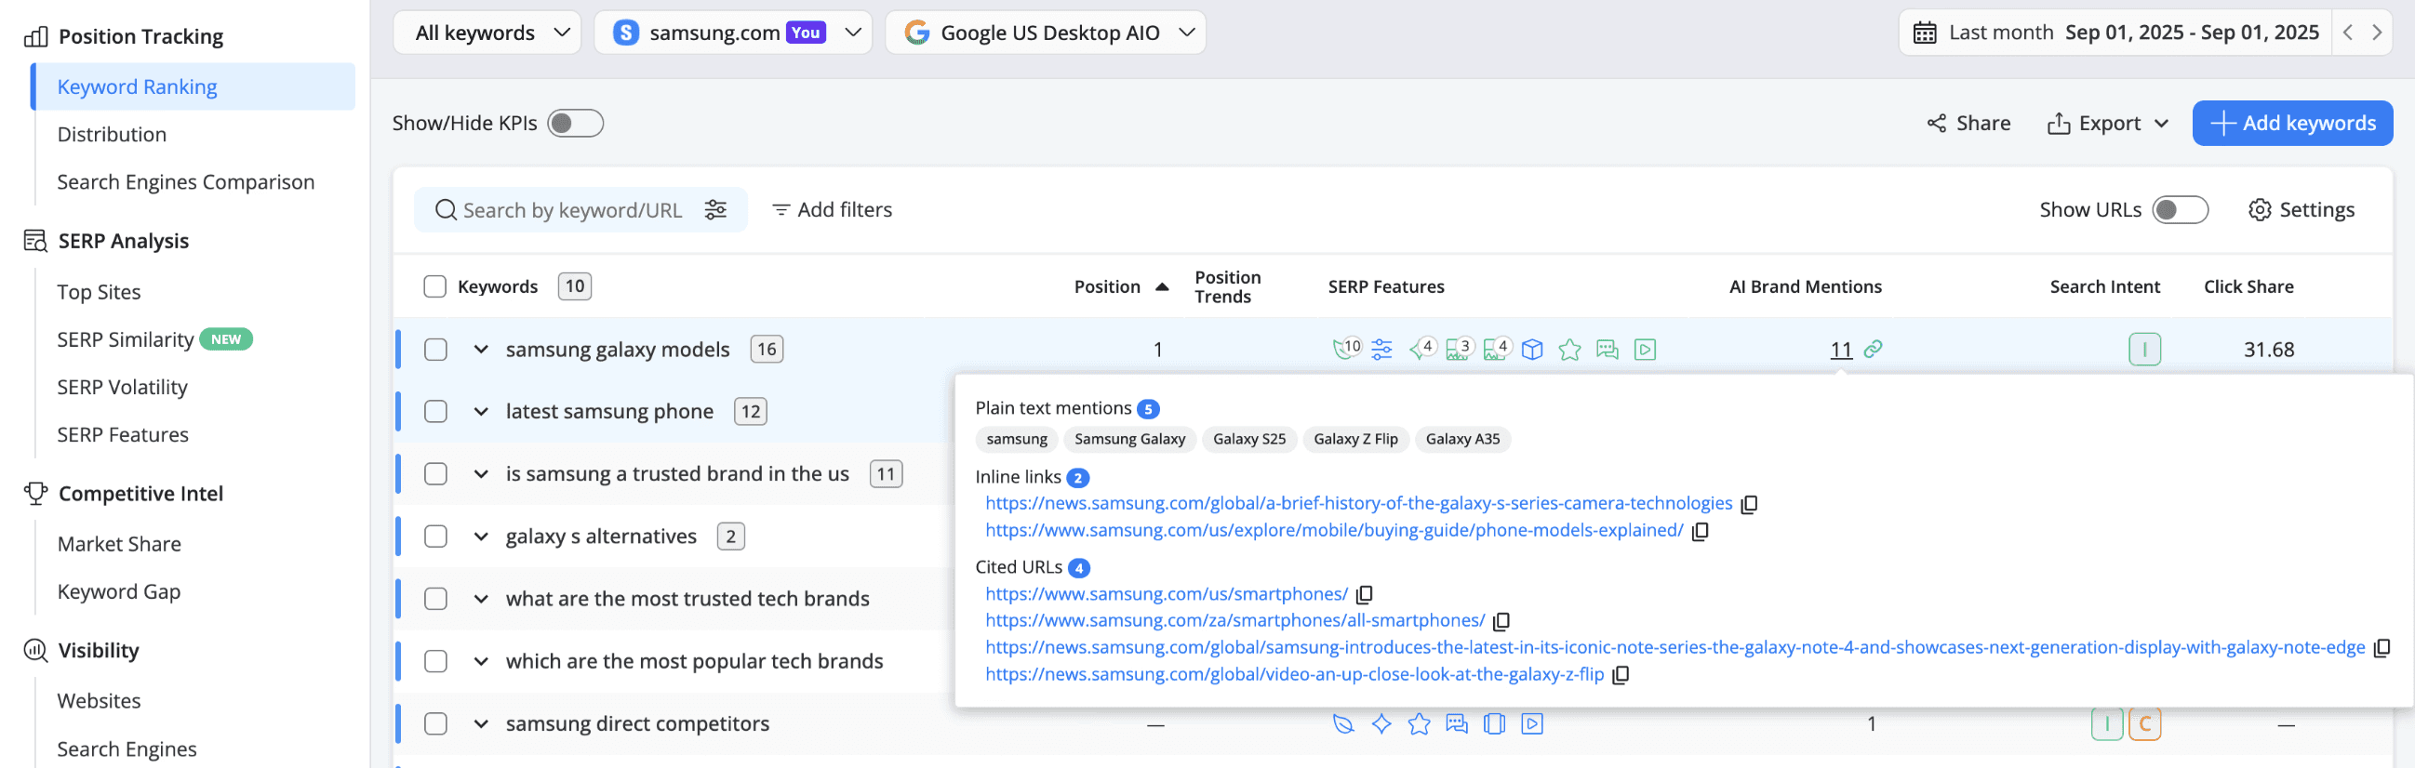Copy the us/smartphones cited URL

1364,595
